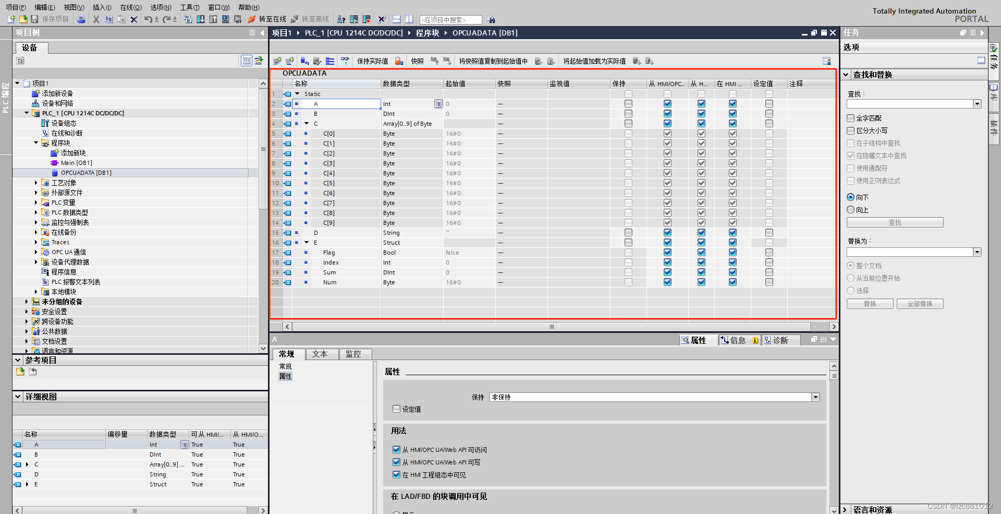Start CPU icon in main toolbar

(x=354, y=19)
